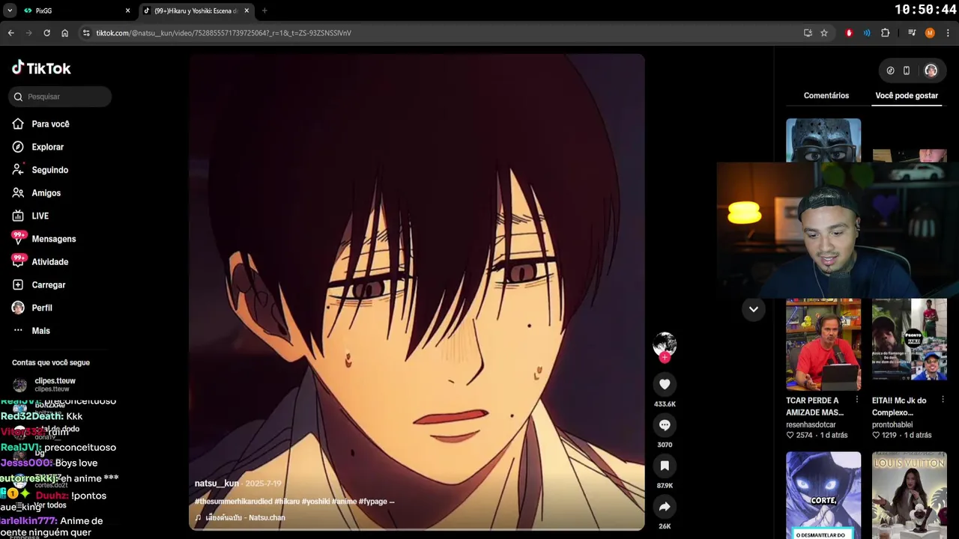Open comments via the speech bubble icon

point(665,424)
